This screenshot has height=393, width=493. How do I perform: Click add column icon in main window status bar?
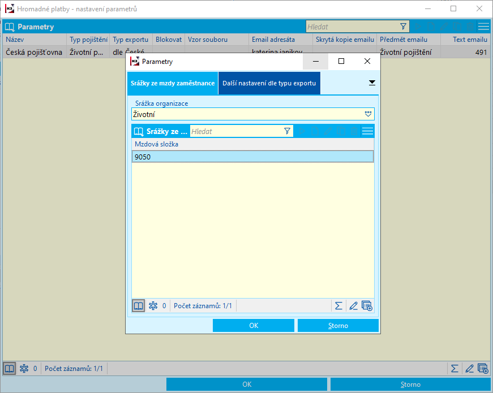(x=483, y=369)
